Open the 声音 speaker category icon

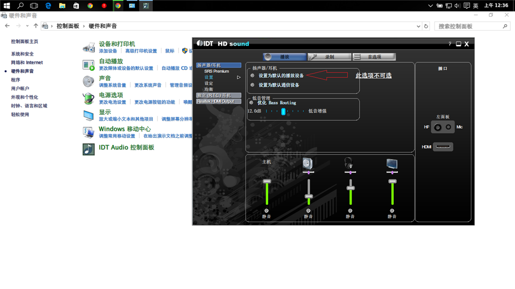coord(89,81)
